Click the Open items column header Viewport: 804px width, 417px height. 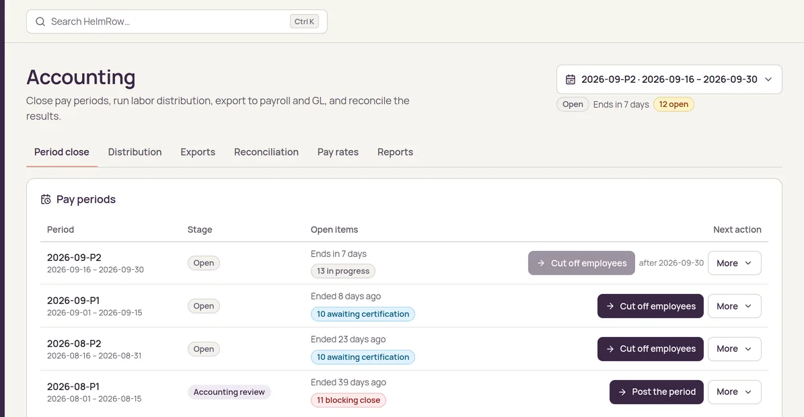(x=334, y=229)
